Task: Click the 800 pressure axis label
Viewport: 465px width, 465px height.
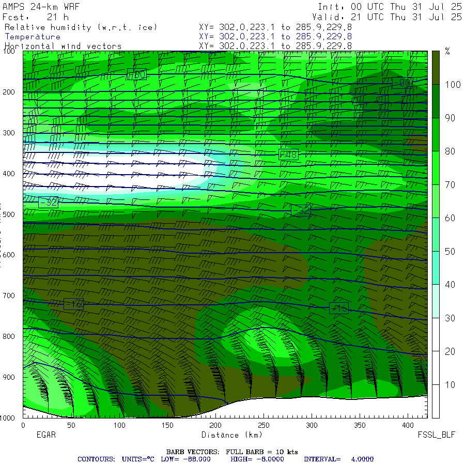Action: (9, 336)
